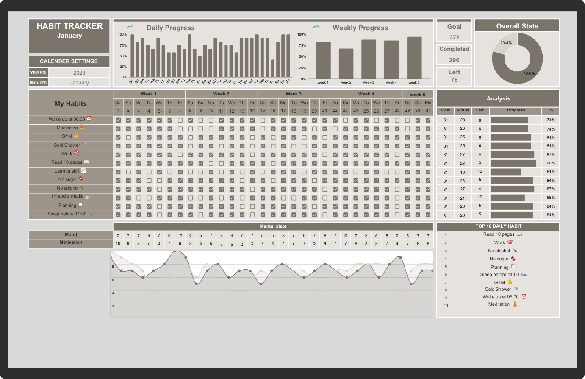
Task: Click the "CALENDER SETTINGS" header
Action: click(69, 61)
